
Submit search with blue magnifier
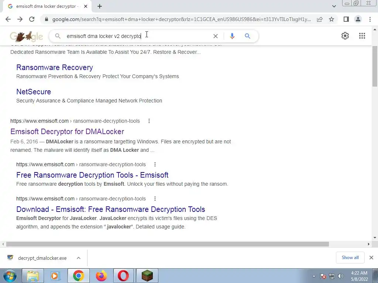pos(247,36)
